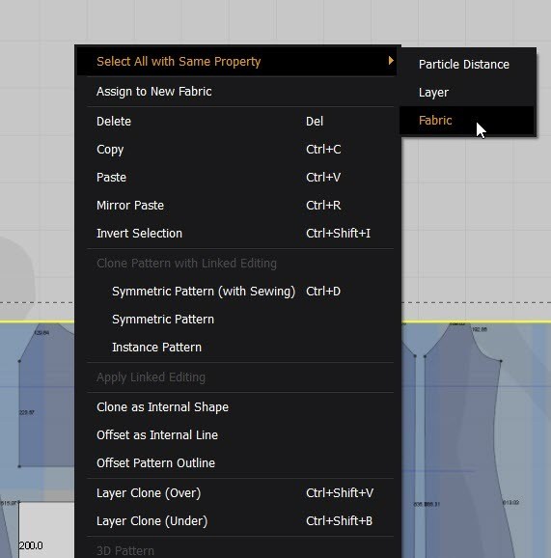Choose Paste from the context menu
The image size is (551, 558).
pos(237,178)
